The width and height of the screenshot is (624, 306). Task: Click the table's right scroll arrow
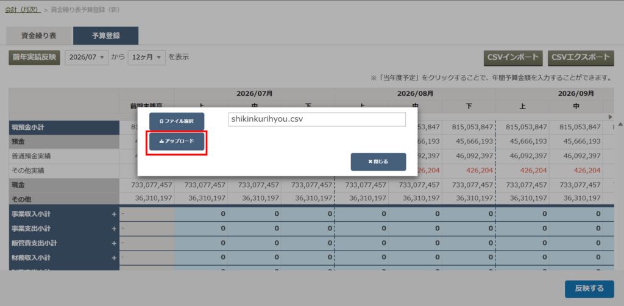(611, 117)
